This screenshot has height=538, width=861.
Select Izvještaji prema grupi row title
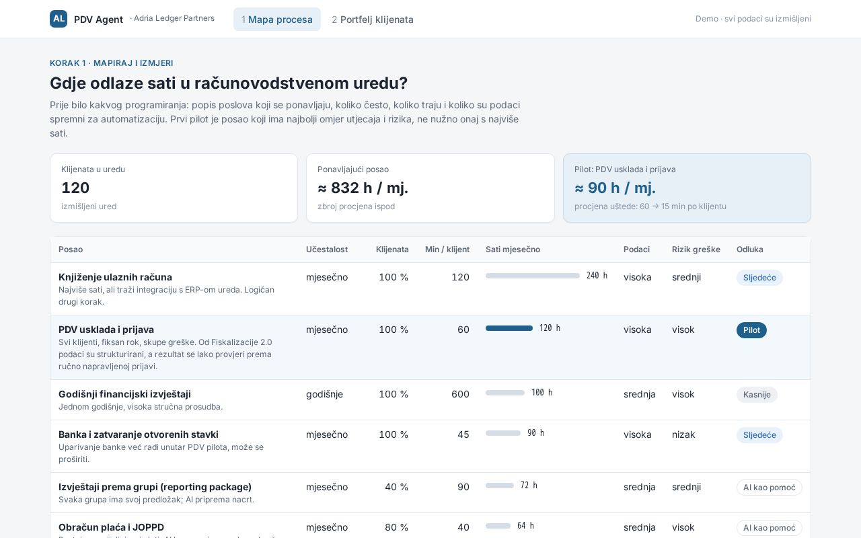155,487
